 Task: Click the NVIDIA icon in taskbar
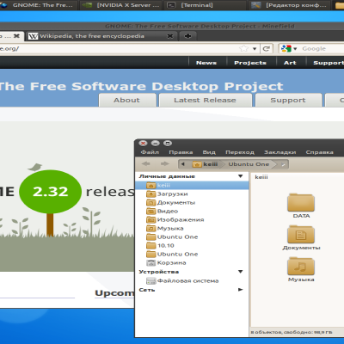[x=87, y=5]
